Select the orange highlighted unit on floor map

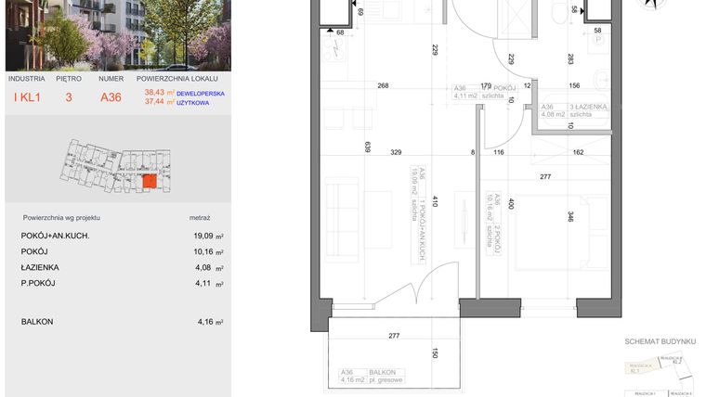click(149, 182)
